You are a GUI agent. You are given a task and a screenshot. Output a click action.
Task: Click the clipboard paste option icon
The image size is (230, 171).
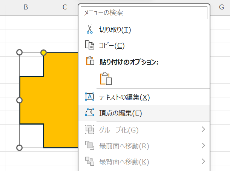click(106, 79)
